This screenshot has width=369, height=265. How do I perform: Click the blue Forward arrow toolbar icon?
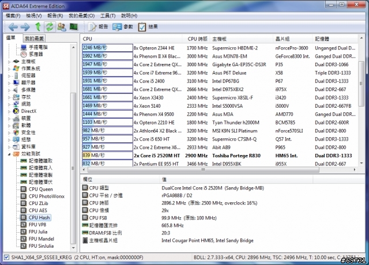coord(25,27)
